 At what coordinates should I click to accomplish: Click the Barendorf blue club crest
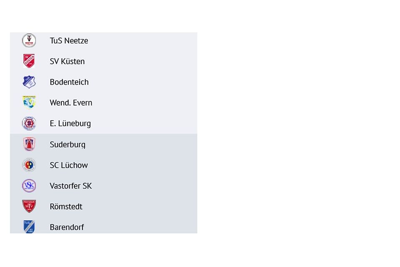click(x=29, y=227)
